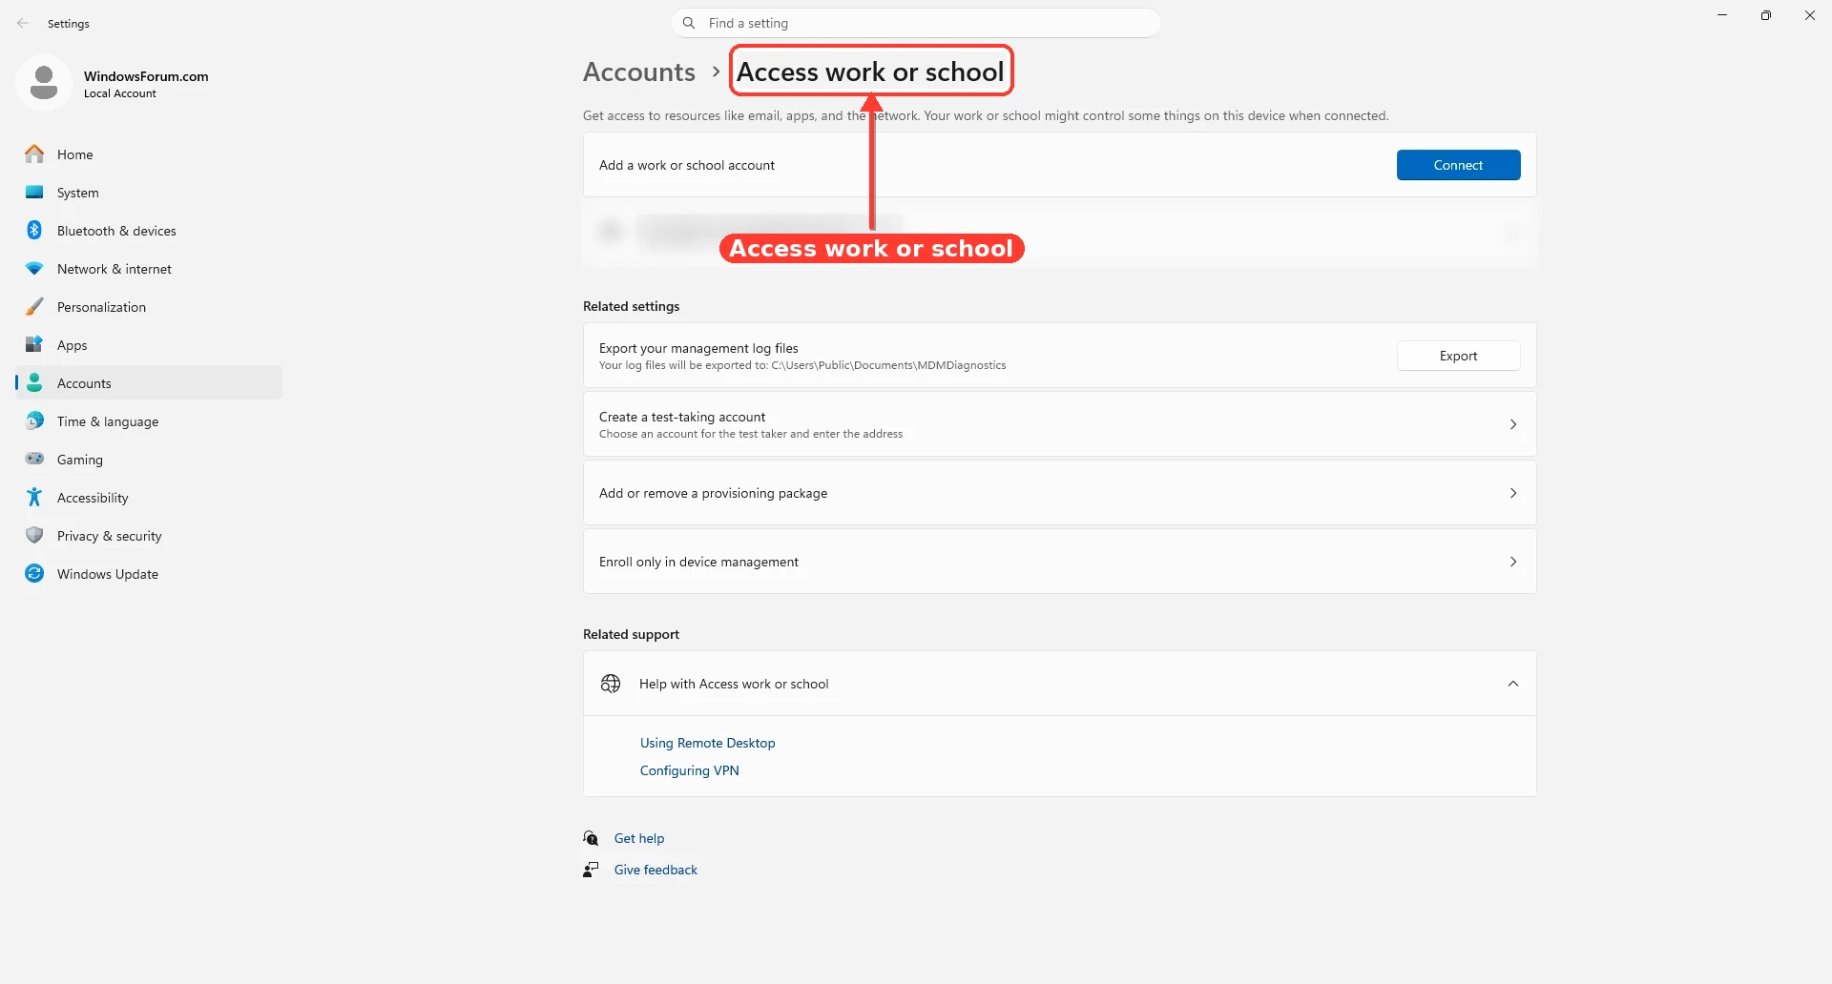Click the Time & language globe icon
Viewport: 1832px width, 984px height.
click(x=34, y=420)
